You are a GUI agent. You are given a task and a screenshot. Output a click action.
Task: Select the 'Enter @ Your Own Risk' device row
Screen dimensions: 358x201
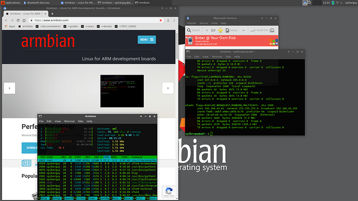(232, 41)
